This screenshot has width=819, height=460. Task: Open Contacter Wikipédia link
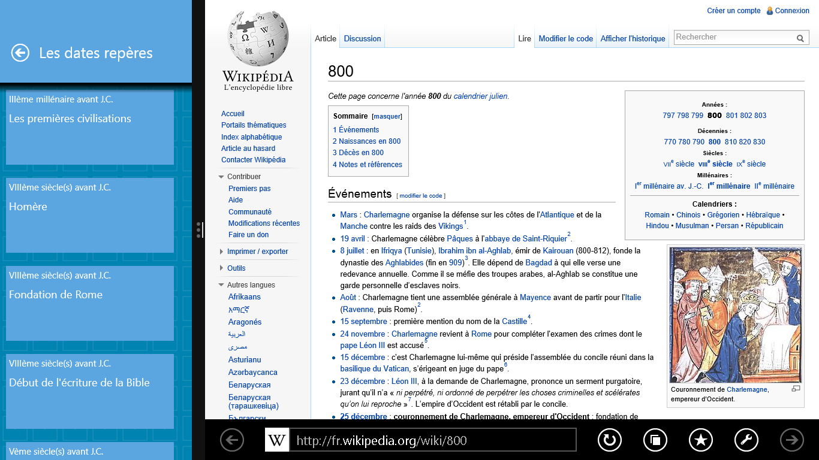253,160
